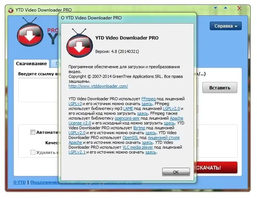Open the OpenSSL link
The image size is (257, 199).
131,138
